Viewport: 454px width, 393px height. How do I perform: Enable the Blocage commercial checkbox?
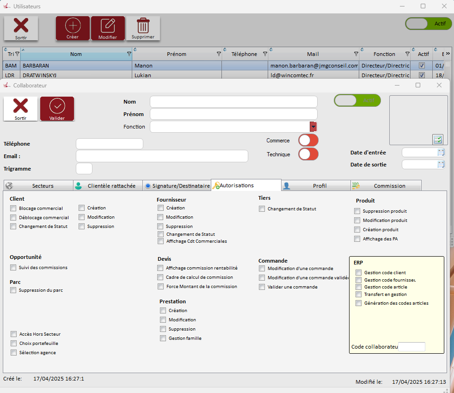[13, 209]
